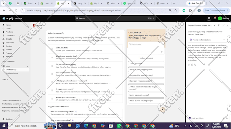Click What is your shipping time preview button
This screenshot has width=231, height=129.
pyautogui.click(x=146, y=70)
